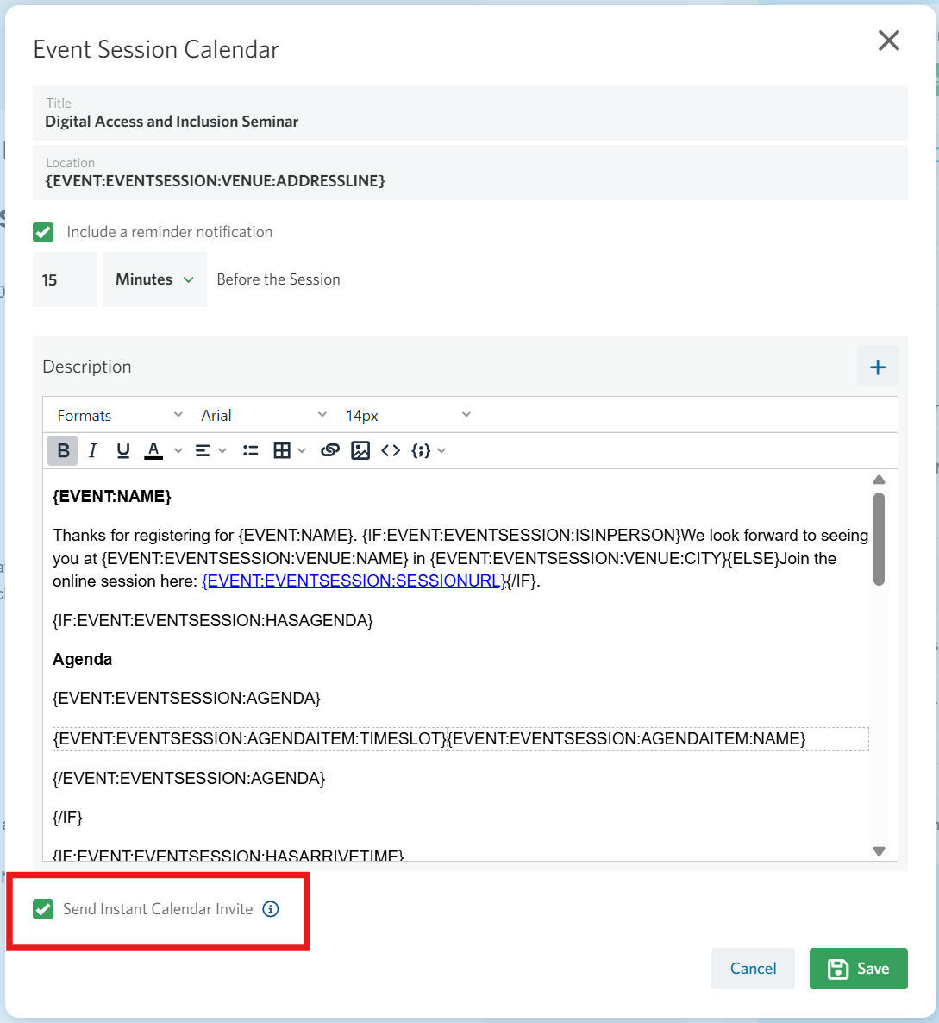Toggle bold formatting in the editor toolbar
This screenshot has width=939, height=1023.
pos(63,450)
